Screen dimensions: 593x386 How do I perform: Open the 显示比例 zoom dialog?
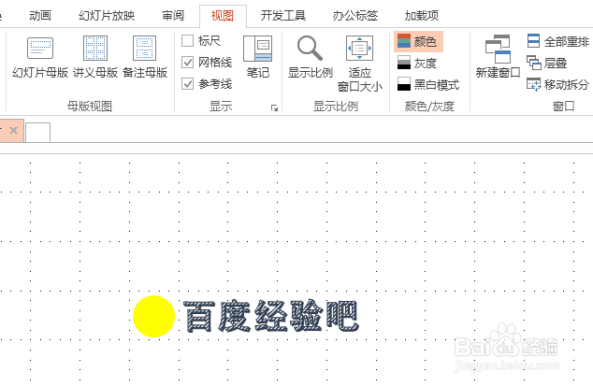click(311, 57)
